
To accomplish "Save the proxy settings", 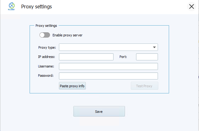I will tap(99, 111).
